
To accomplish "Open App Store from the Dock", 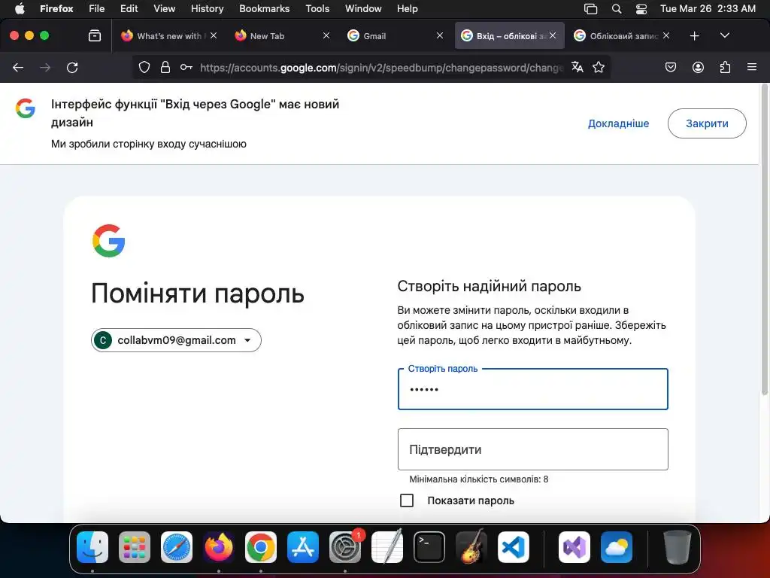I will tap(303, 547).
